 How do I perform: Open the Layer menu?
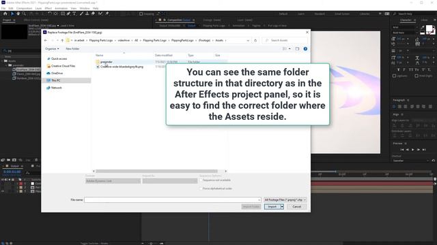[38, 8]
